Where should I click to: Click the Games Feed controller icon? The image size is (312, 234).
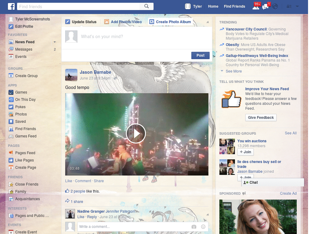tap(11, 136)
